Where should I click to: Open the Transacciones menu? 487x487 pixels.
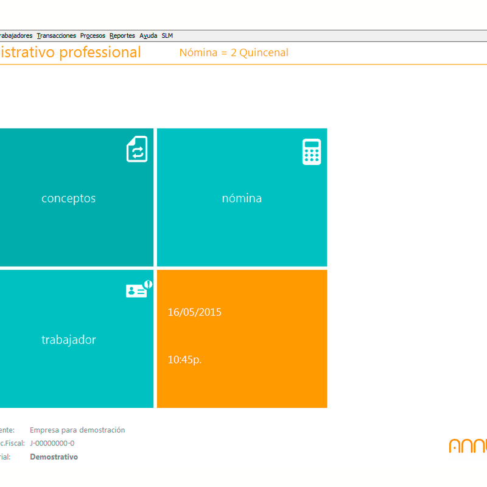(56, 36)
